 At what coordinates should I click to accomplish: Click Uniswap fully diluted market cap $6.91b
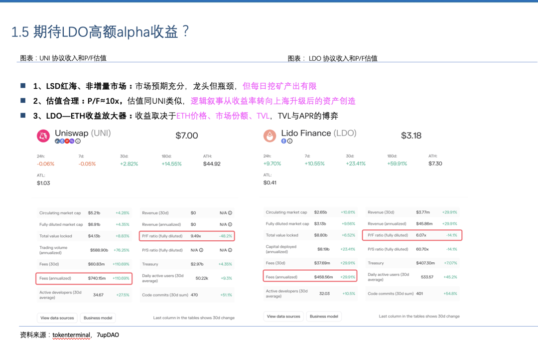(94, 224)
